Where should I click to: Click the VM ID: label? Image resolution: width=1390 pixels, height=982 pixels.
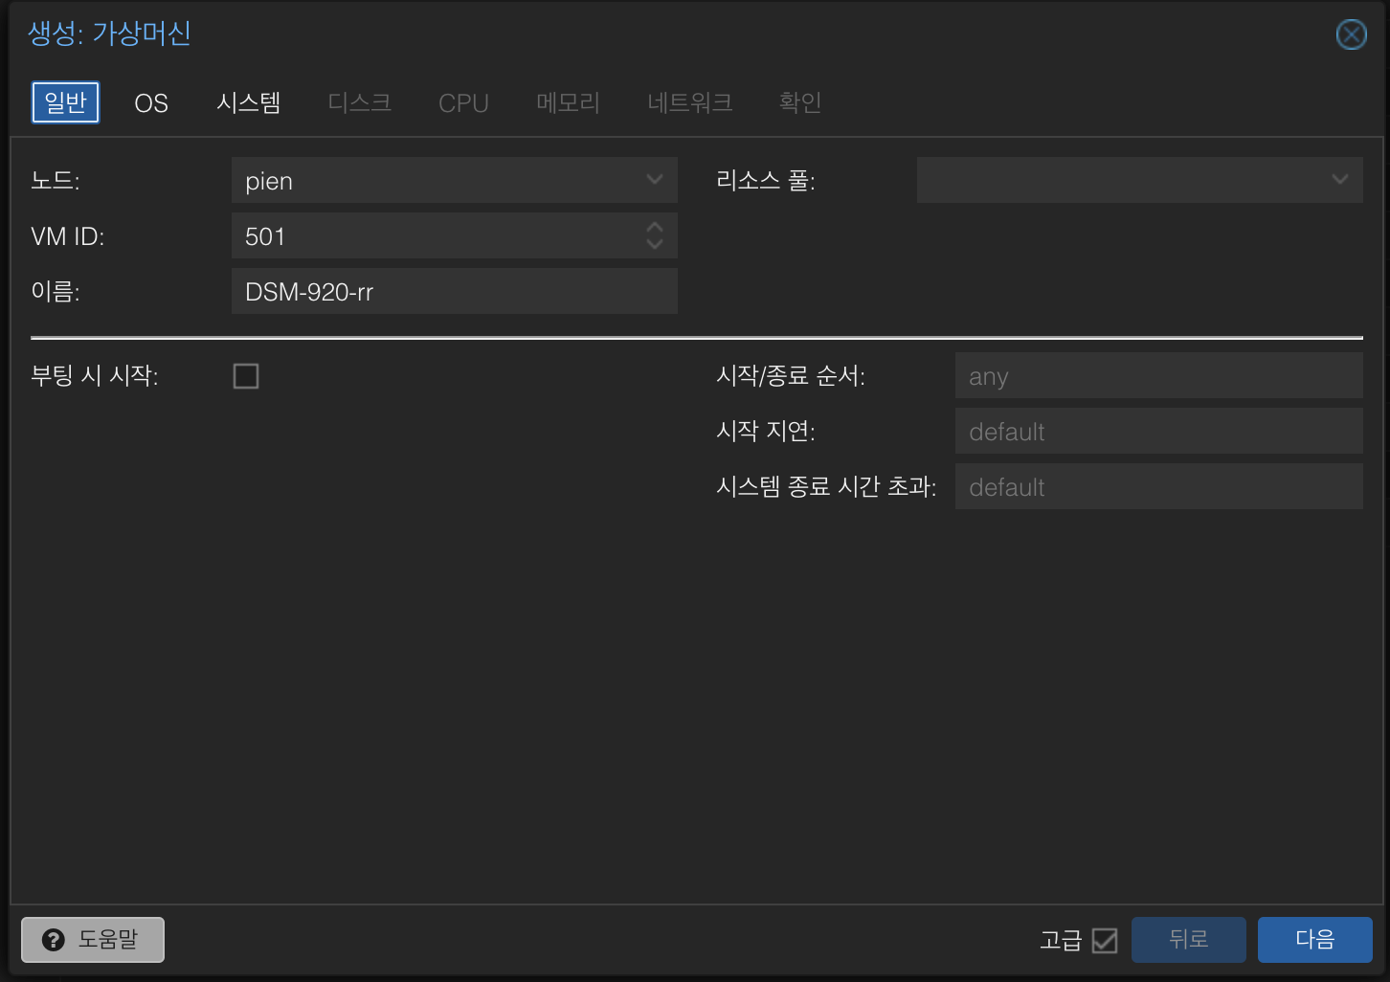(68, 236)
